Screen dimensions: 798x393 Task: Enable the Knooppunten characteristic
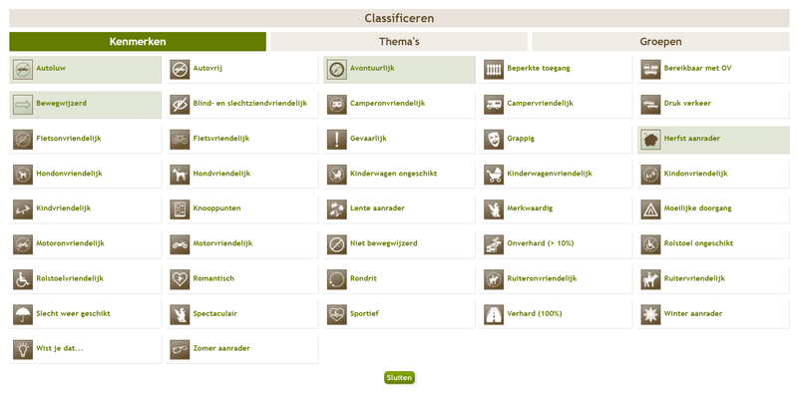(x=242, y=209)
